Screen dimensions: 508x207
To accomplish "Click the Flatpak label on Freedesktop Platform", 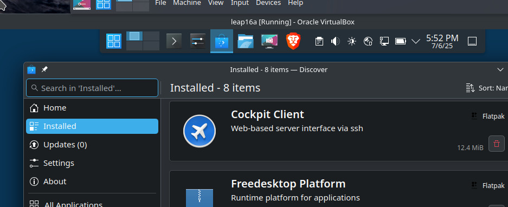I will click(x=493, y=186).
